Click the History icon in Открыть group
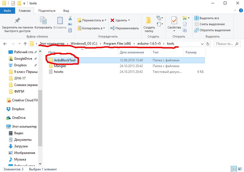This screenshot has height=172, width=244. 185,30
